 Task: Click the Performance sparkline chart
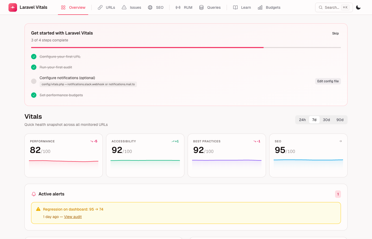64,165
